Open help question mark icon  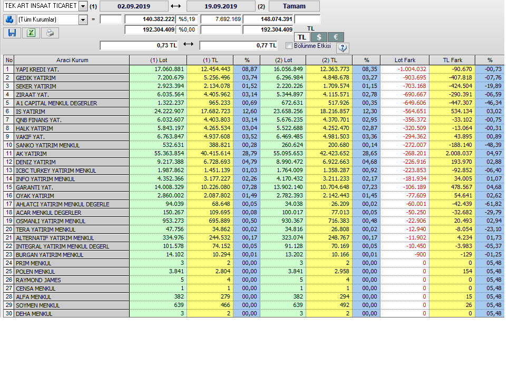343,47
